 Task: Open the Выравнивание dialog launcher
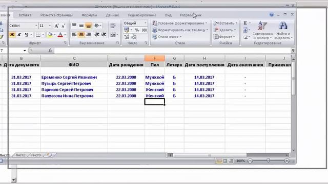tap(117, 43)
